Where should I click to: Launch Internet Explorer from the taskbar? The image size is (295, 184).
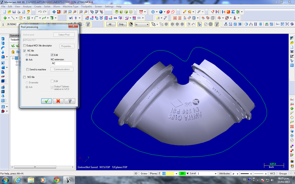(x=17, y=180)
